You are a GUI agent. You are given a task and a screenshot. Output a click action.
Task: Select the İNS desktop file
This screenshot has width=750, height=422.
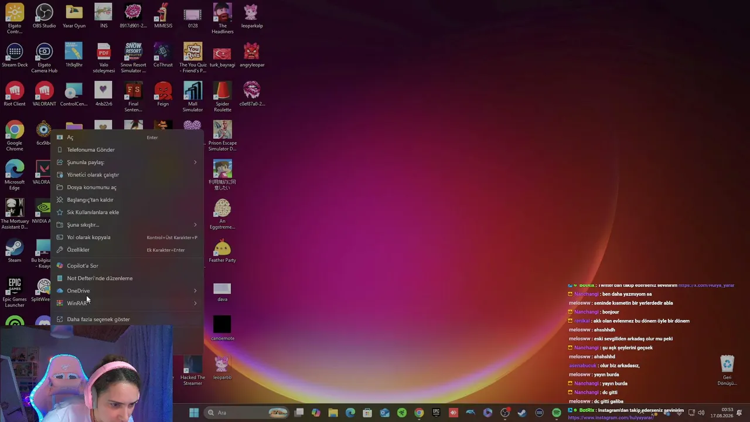tap(104, 16)
